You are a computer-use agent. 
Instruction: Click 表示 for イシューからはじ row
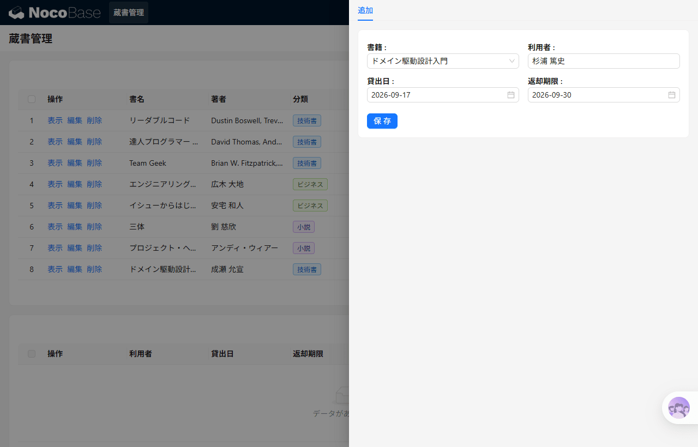pos(55,206)
